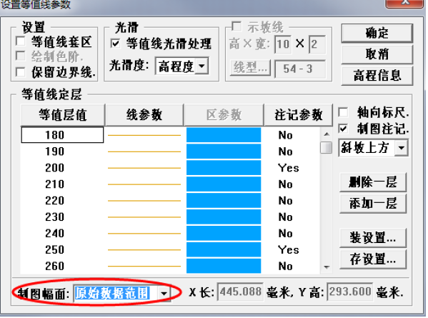Click the 线参数 column header
The image size is (428, 318).
click(x=144, y=114)
